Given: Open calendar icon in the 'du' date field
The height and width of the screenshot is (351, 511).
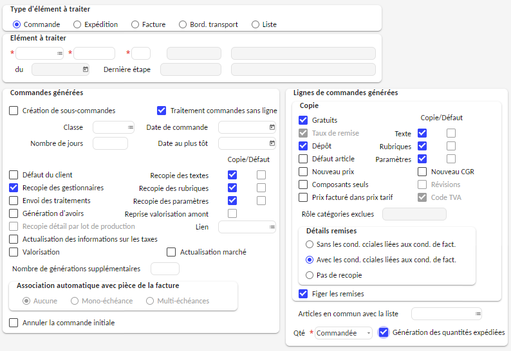Looking at the screenshot, I should [86, 69].
